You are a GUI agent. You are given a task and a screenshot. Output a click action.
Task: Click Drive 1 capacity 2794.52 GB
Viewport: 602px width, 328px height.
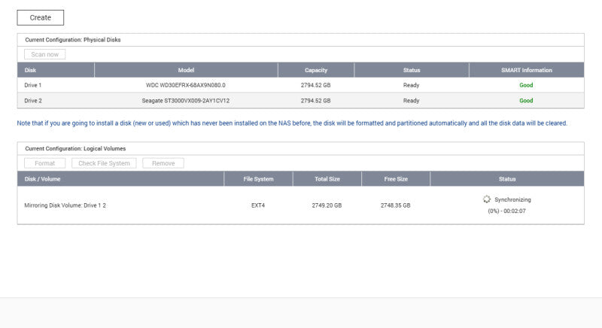point(315,85)
